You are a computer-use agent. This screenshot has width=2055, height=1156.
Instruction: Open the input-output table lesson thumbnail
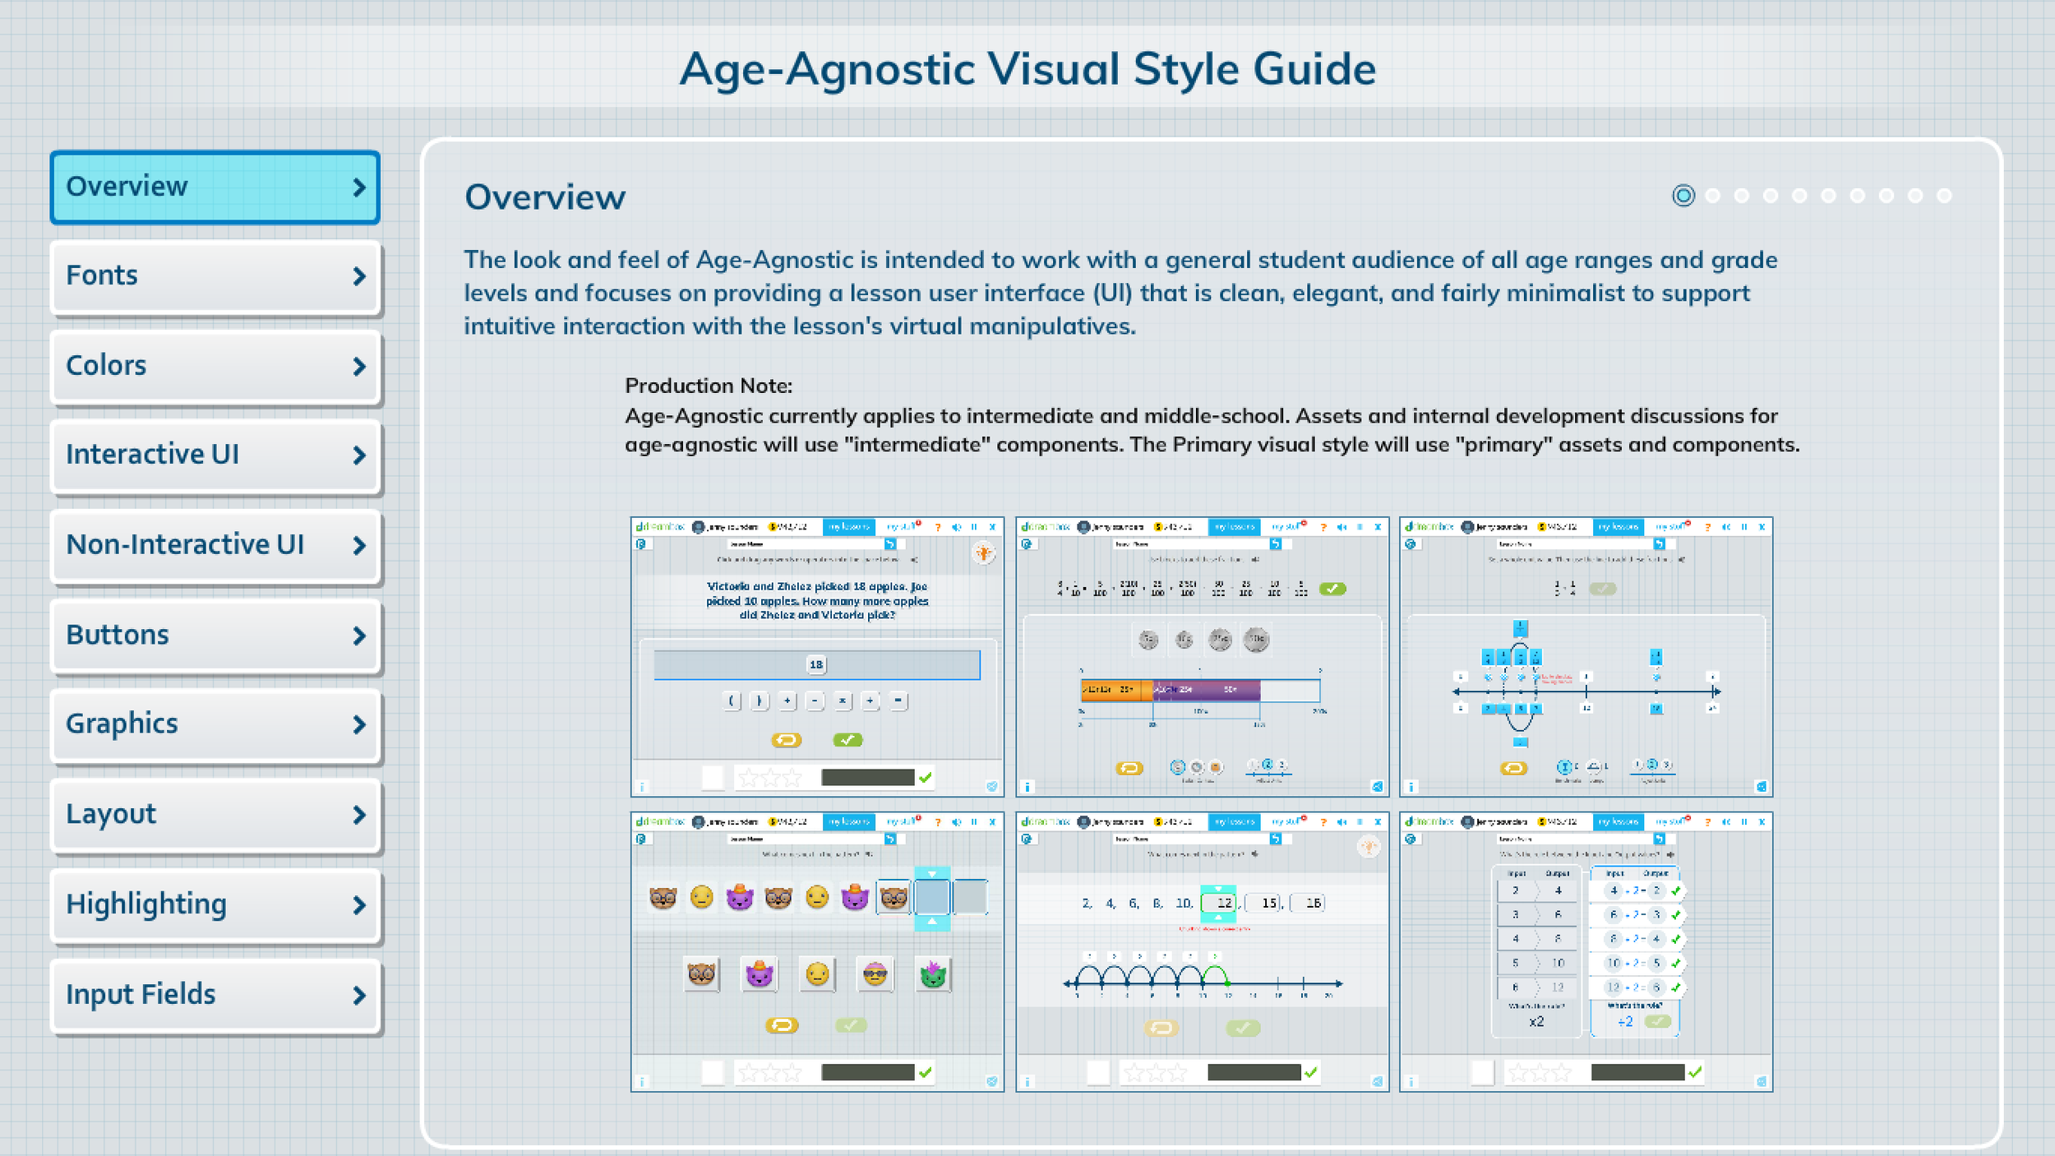tap(1586, 951)
